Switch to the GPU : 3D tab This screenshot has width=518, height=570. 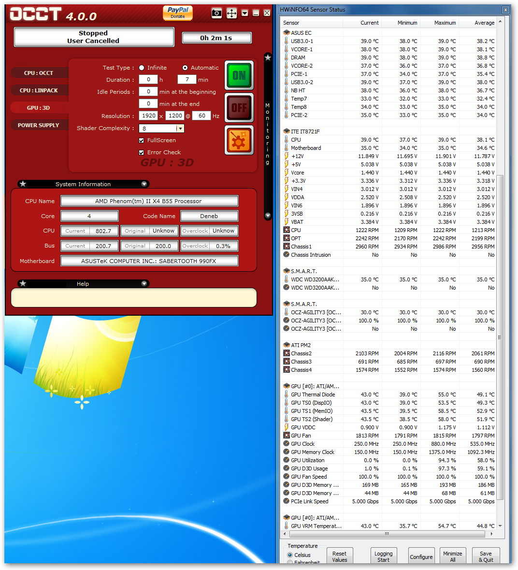pyautogui.click(x=39, y=108)
